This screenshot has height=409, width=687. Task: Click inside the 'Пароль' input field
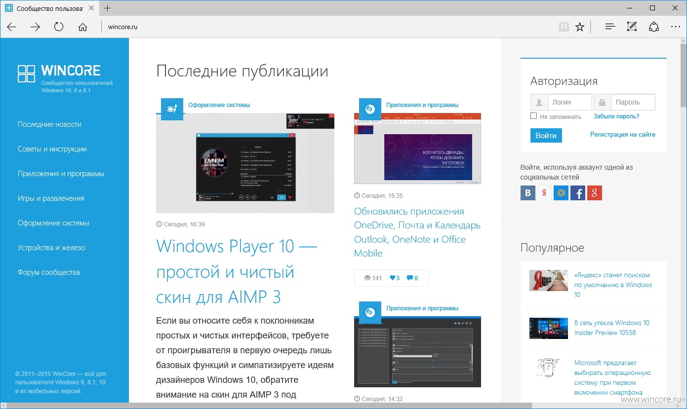pyautogui.click(x=633, y=102)
